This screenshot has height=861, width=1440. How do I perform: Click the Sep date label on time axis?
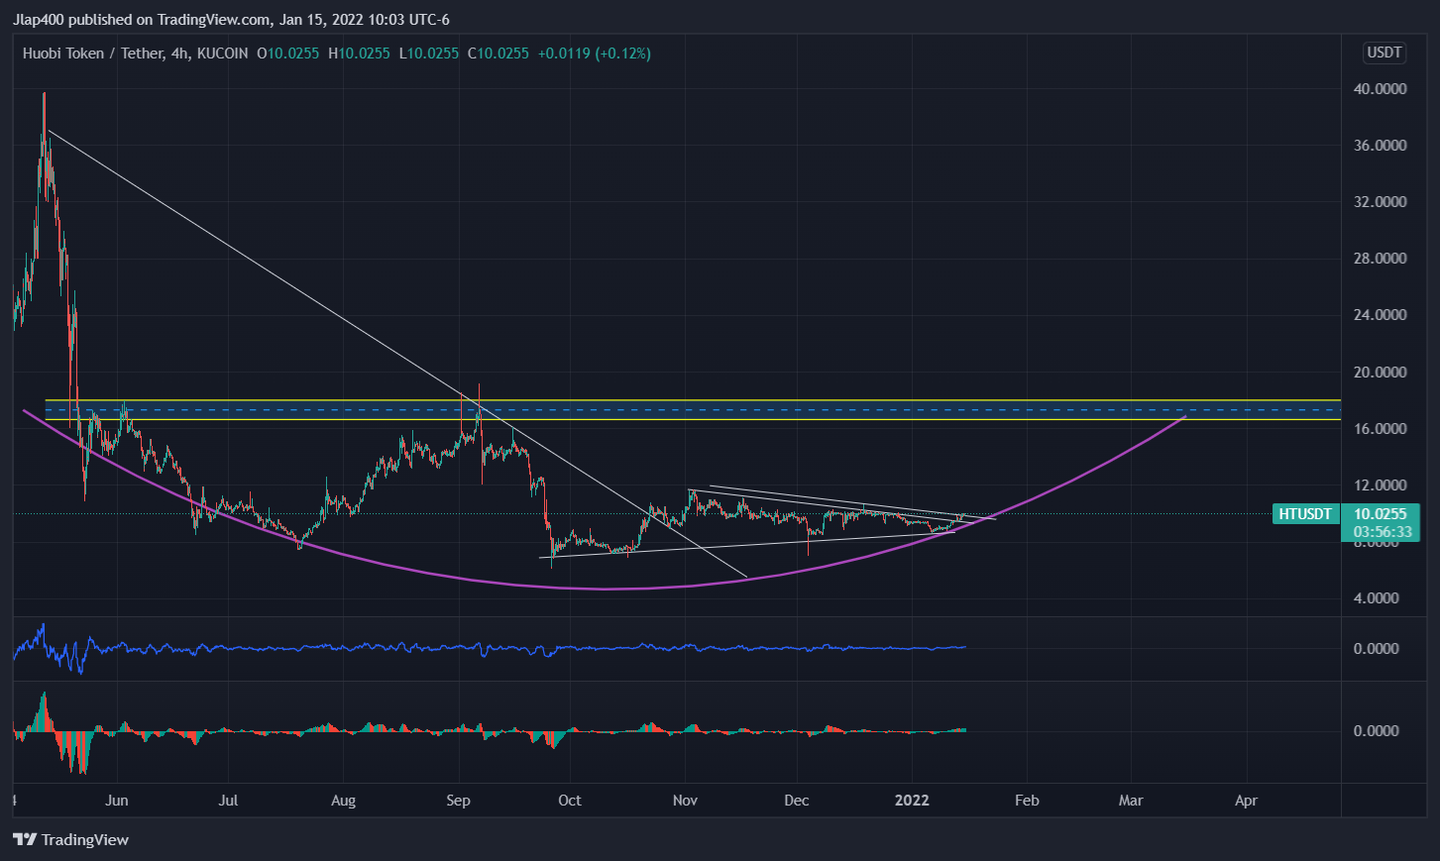tap(458, 800)
